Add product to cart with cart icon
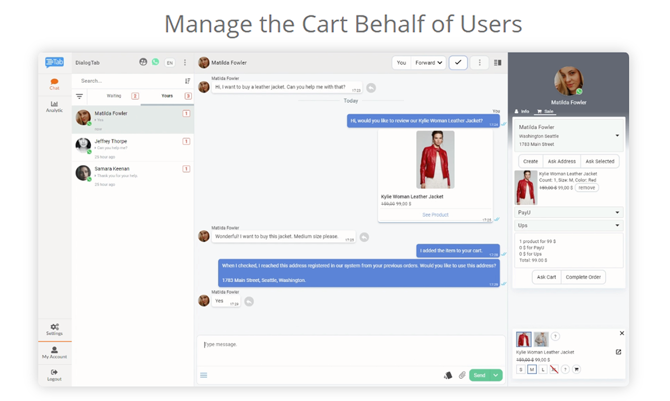 (576, 369)
